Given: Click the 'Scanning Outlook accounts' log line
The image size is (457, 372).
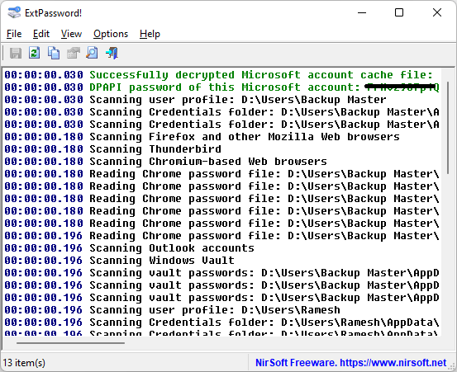Looking at the screenshot, I should pyautogui.click(x=129, y=248).
